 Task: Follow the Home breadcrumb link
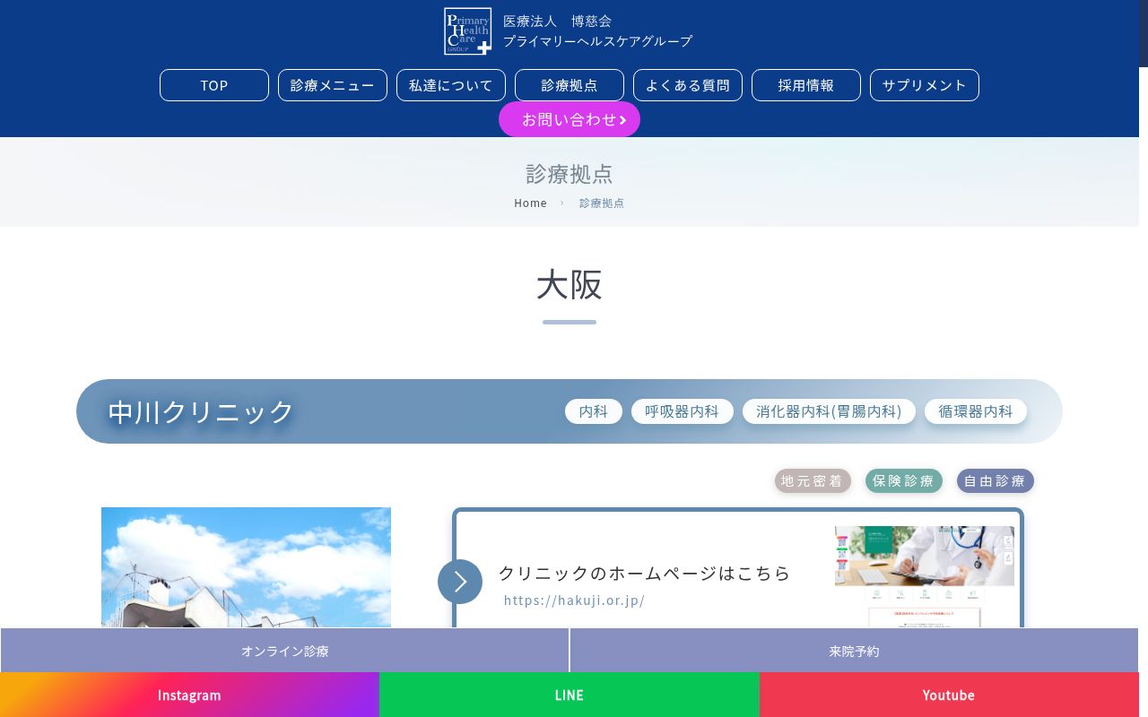click(530, 203)
